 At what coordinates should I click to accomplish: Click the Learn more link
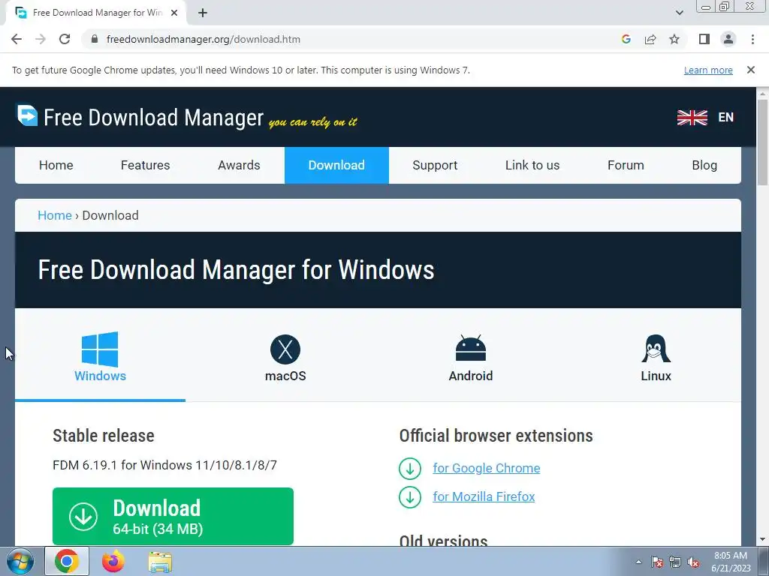(708, 70)
